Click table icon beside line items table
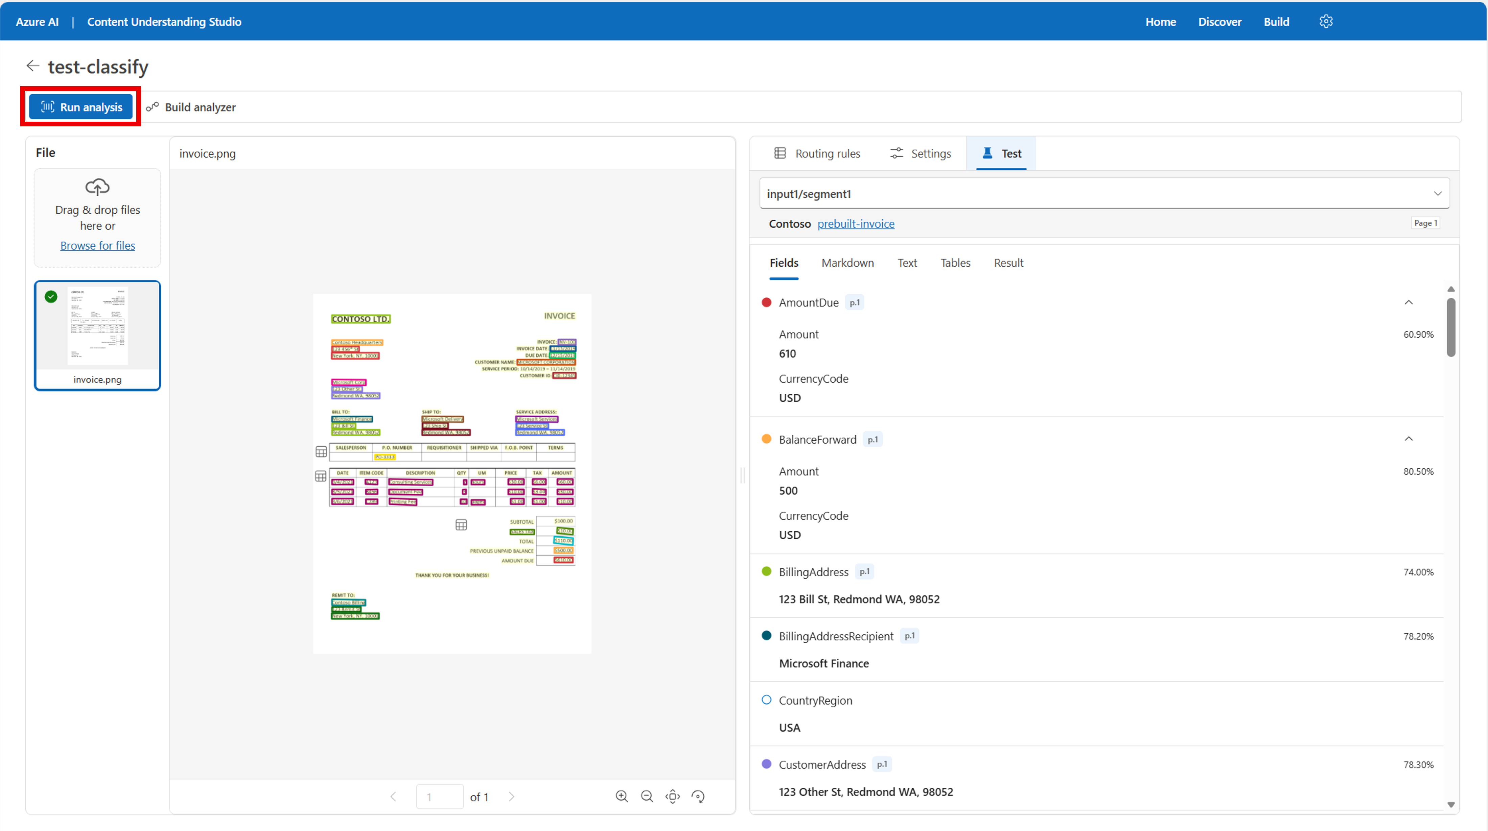Screen dimensions: 1488x831 [321, 476]
